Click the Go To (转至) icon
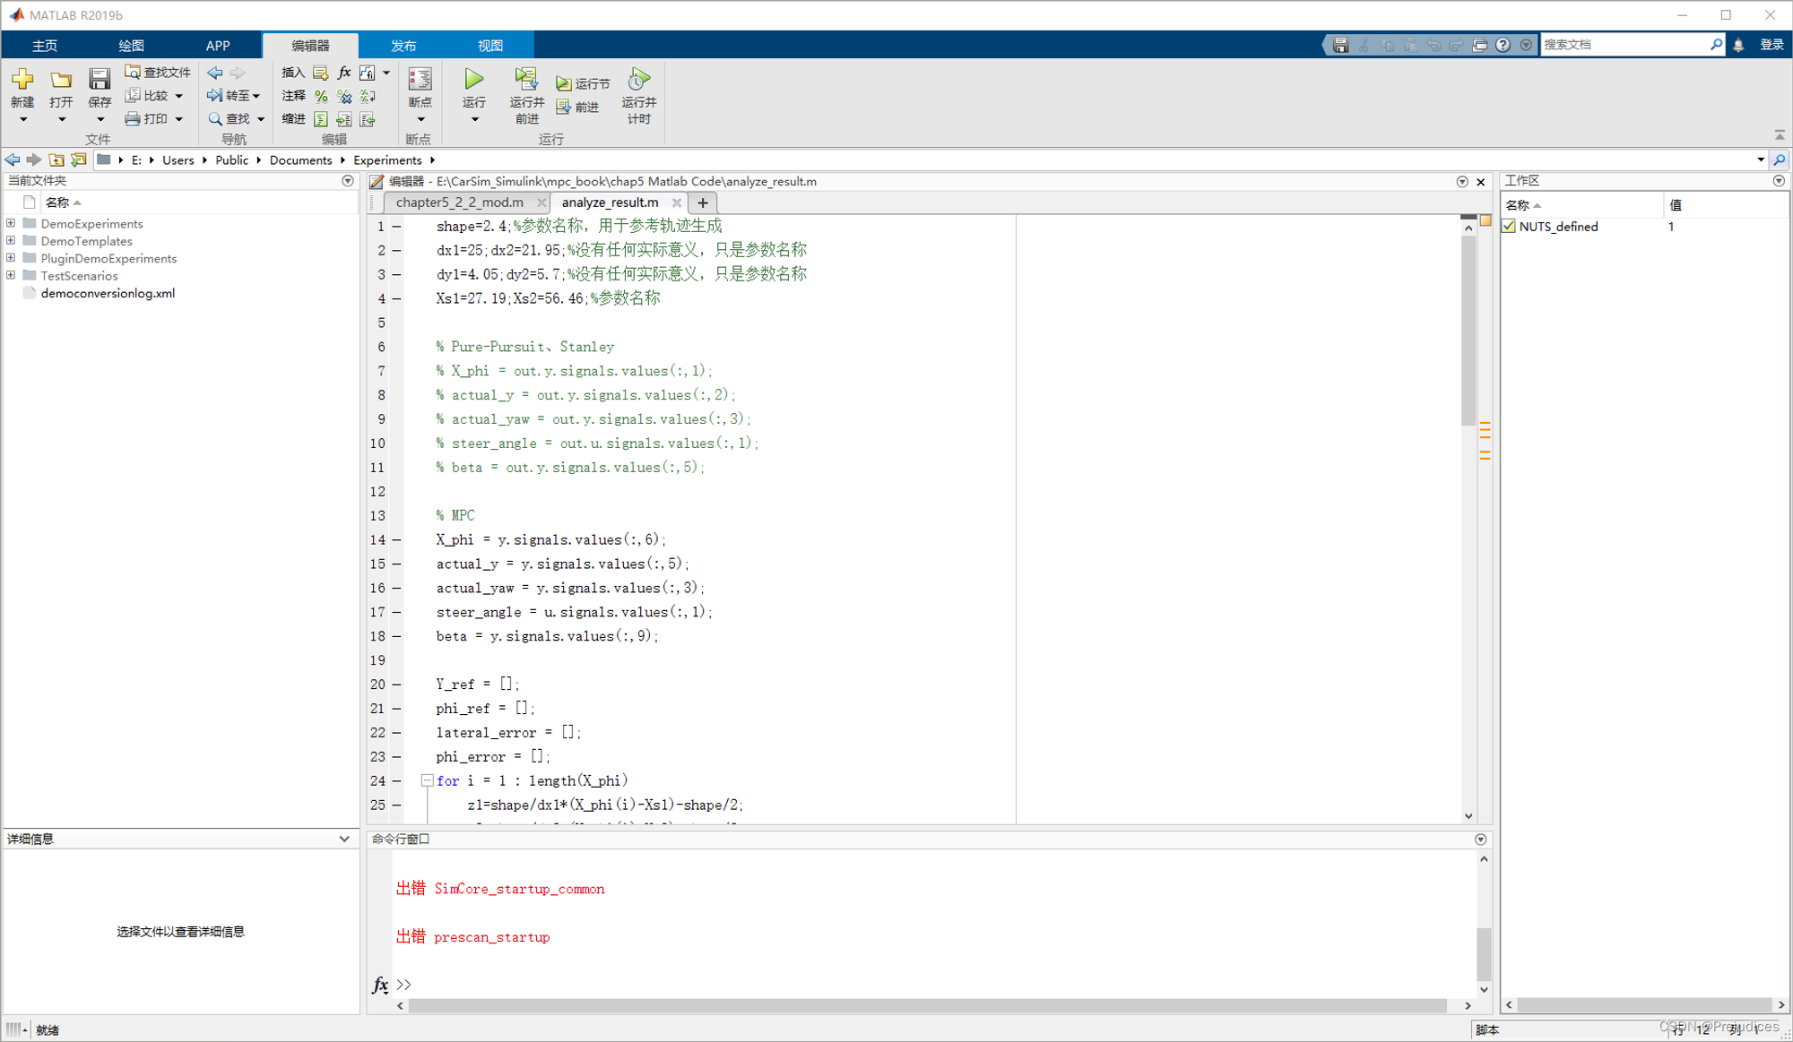The image size is (1793, 1042). click(215, 95)
